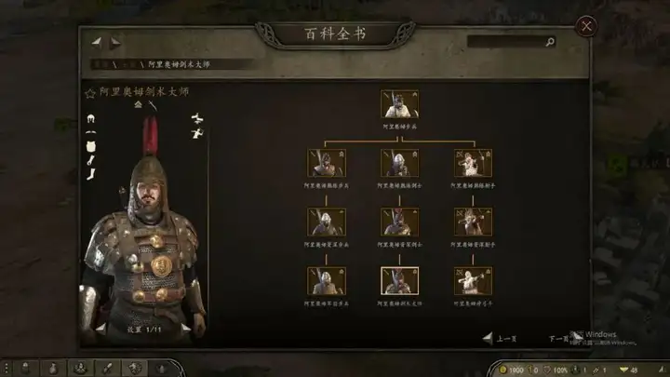Click the second weapon slot icon

(x=196, y=134)
